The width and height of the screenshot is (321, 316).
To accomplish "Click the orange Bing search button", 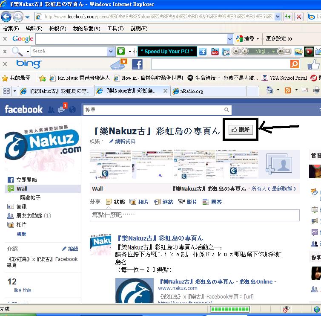I will pos(295,64).
